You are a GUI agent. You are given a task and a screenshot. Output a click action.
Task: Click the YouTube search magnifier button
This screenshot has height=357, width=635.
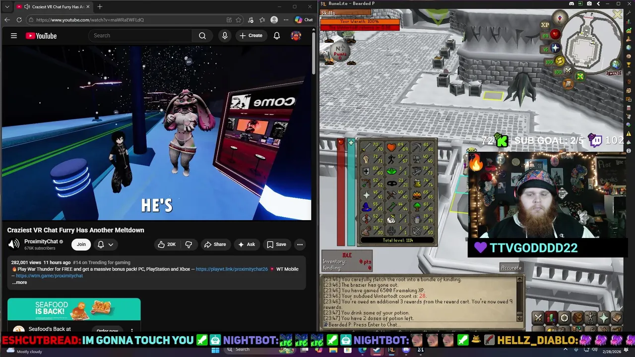click(202, 36)
